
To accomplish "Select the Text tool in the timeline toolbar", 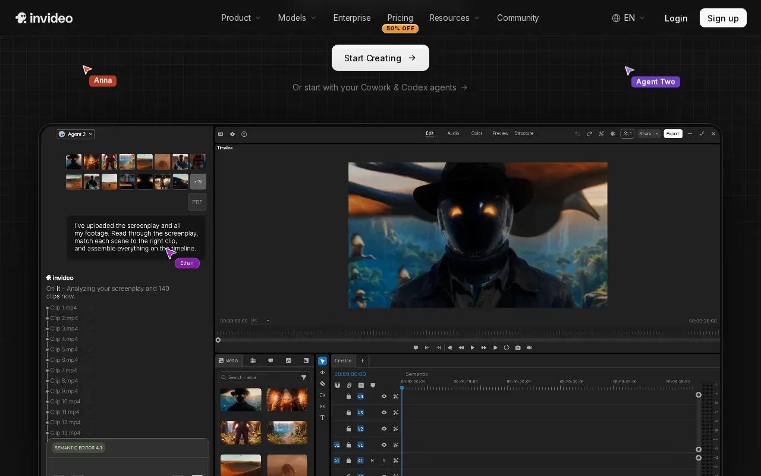I will [x=322, y=418].
